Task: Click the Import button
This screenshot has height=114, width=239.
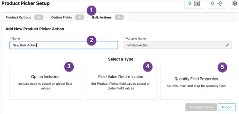Action: 227,107
